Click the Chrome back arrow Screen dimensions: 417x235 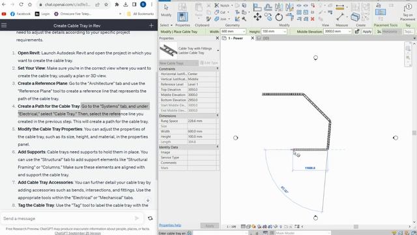coord(4,5)
